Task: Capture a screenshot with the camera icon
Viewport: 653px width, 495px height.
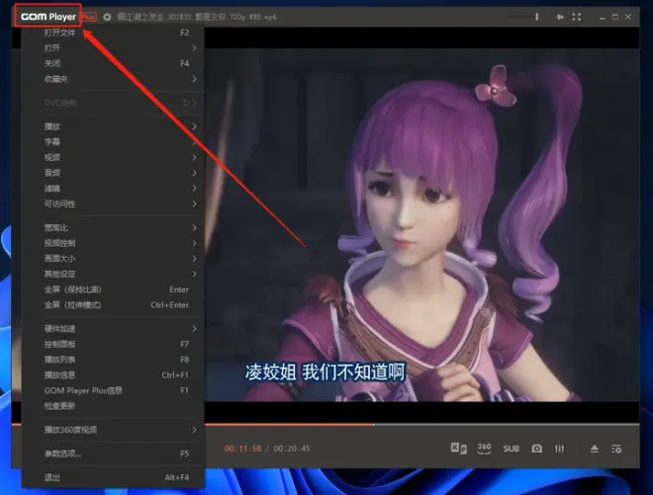Action: (537, 449)
